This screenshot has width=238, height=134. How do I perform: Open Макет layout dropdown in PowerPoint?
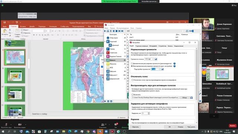pos(25,30)
